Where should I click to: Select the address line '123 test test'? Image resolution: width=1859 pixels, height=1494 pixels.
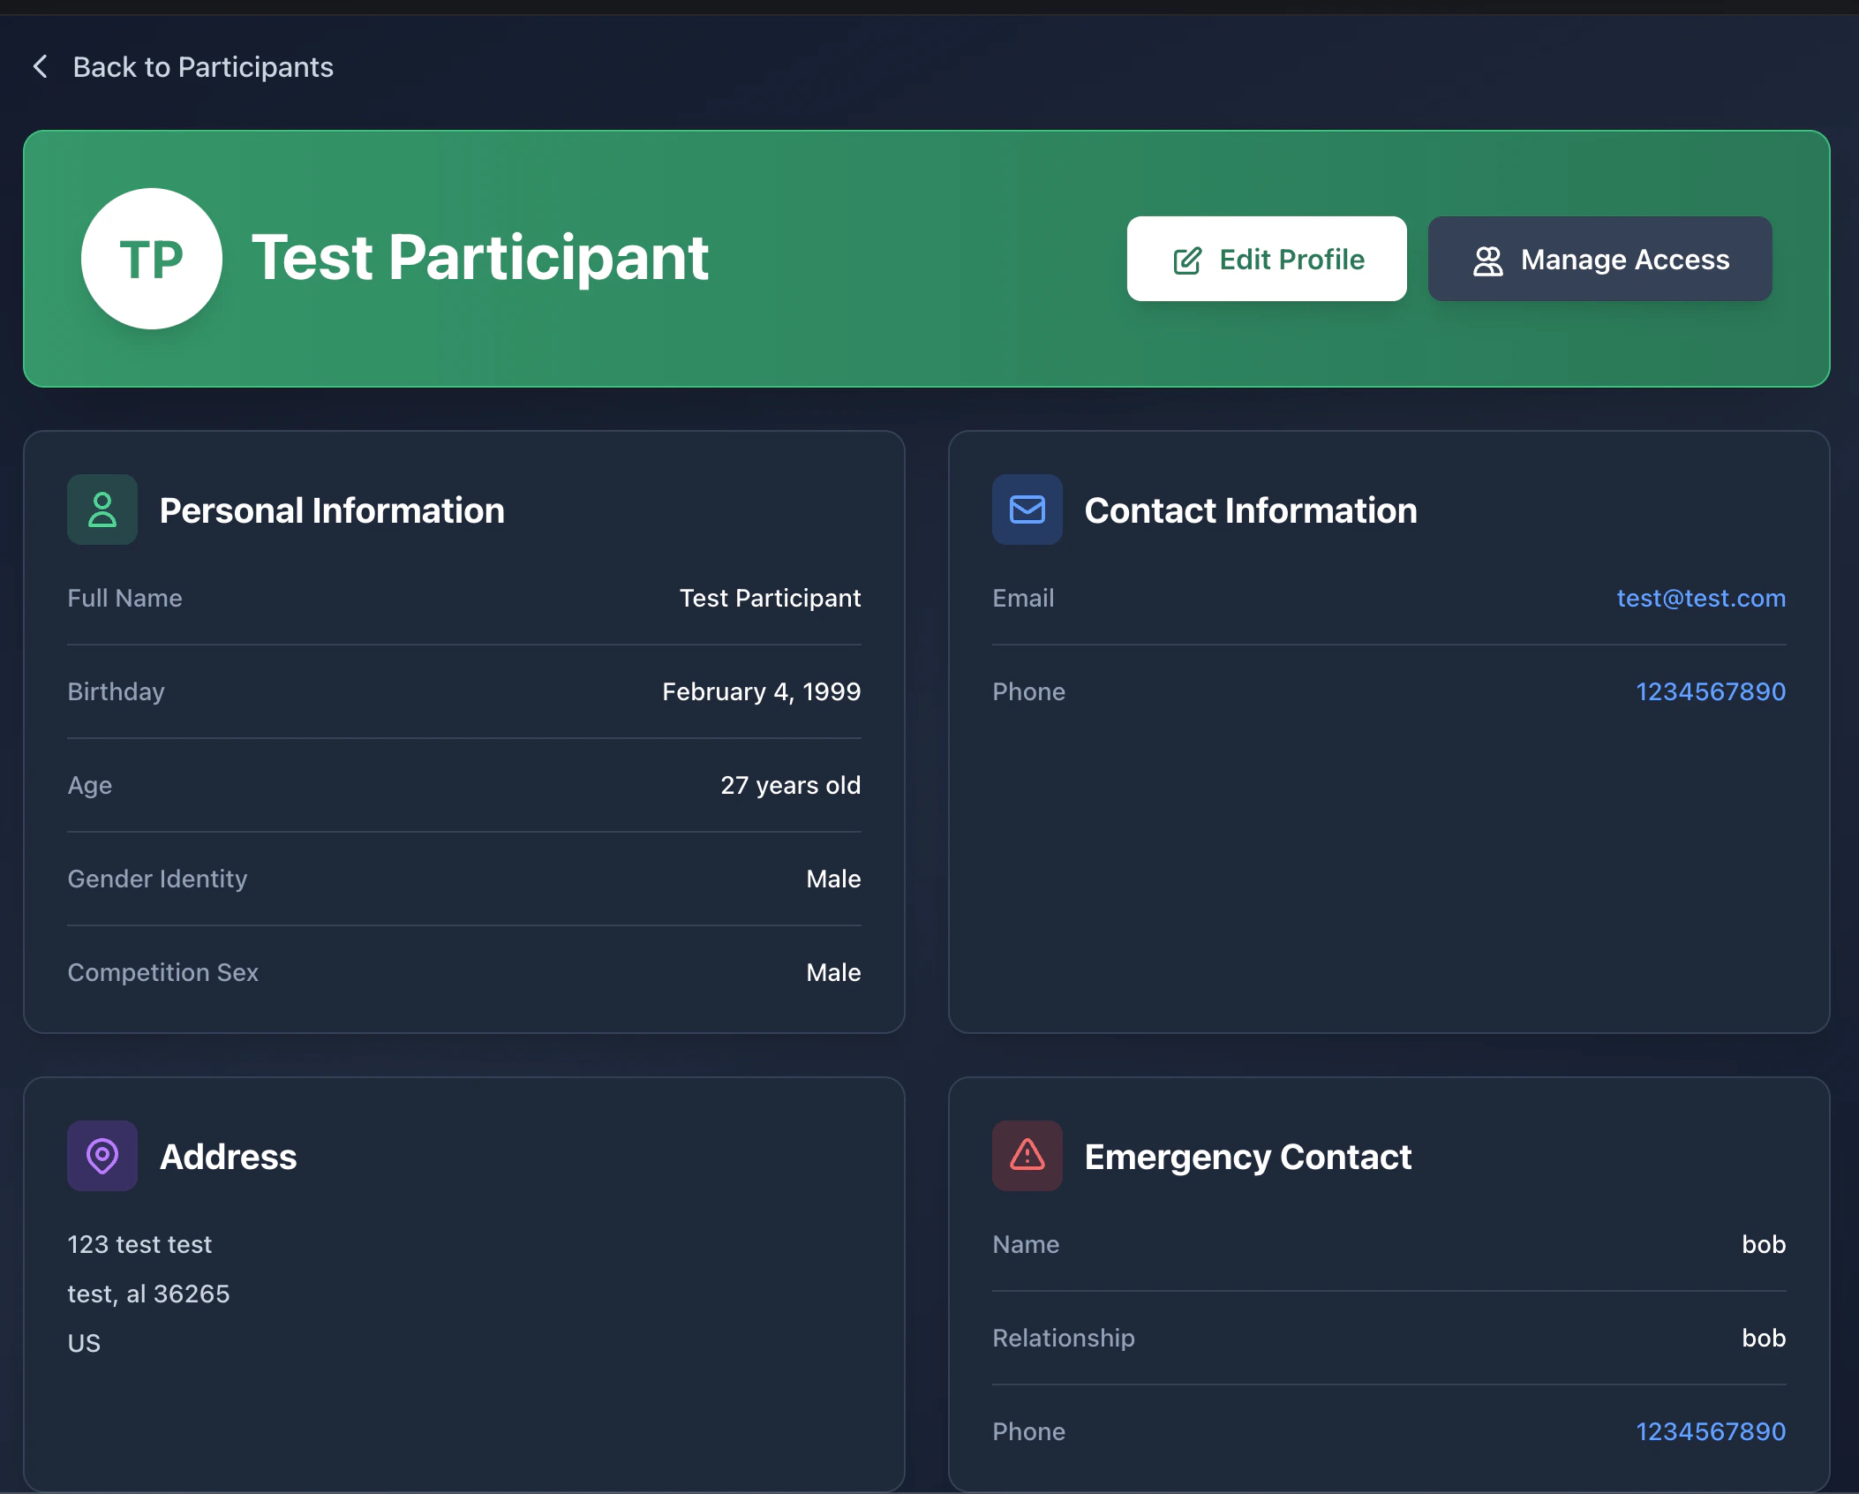(x=139, y=1244)
